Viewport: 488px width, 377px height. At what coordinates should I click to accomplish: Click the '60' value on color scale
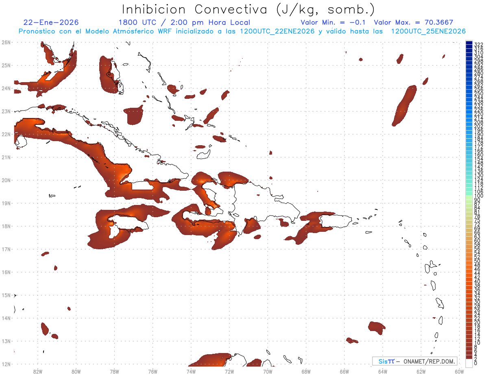477,240
